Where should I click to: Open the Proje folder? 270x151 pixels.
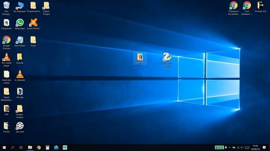pyautogui.click(x=33, y=42)
